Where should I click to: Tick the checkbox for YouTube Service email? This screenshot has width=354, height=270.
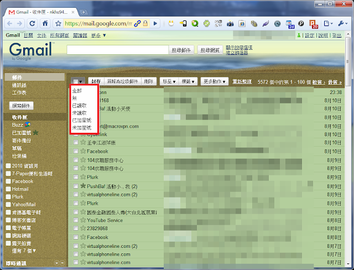(x=76, y=220)
